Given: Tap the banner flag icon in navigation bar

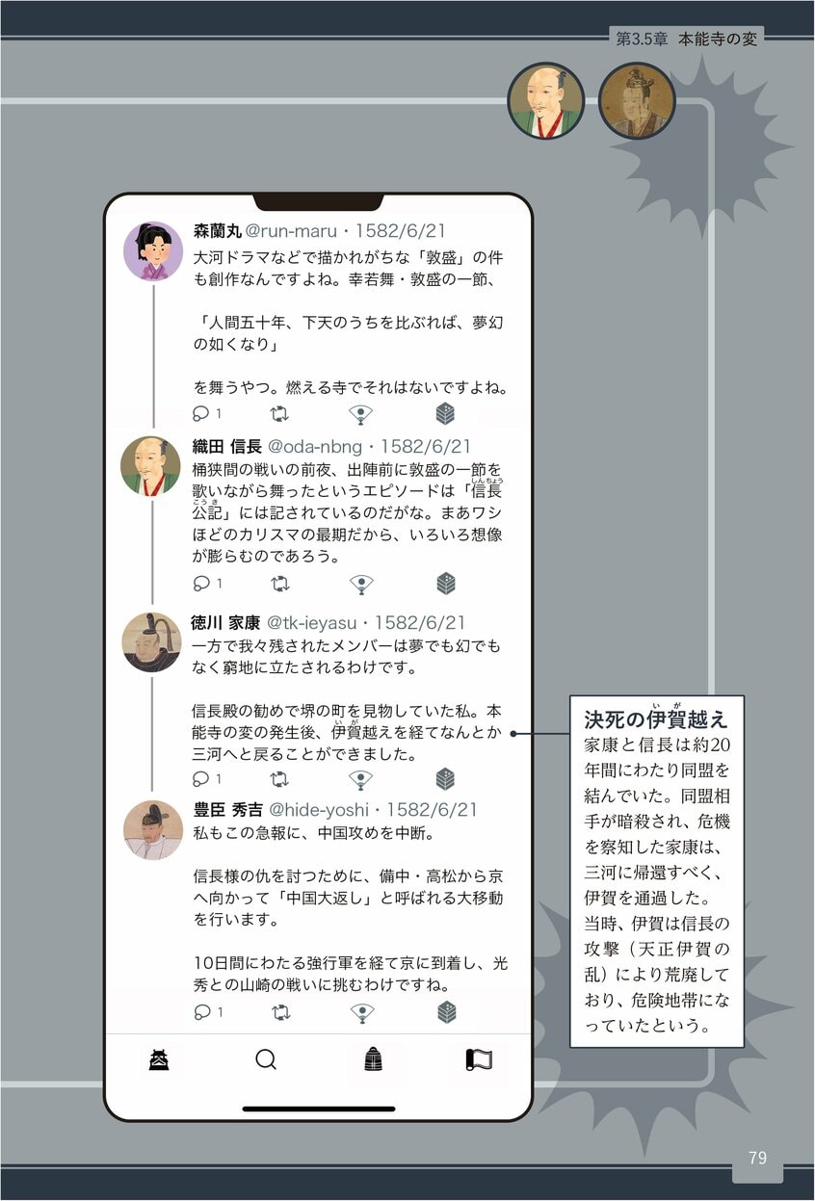Looking at the screenshot, I should [x=479, y=1059].
